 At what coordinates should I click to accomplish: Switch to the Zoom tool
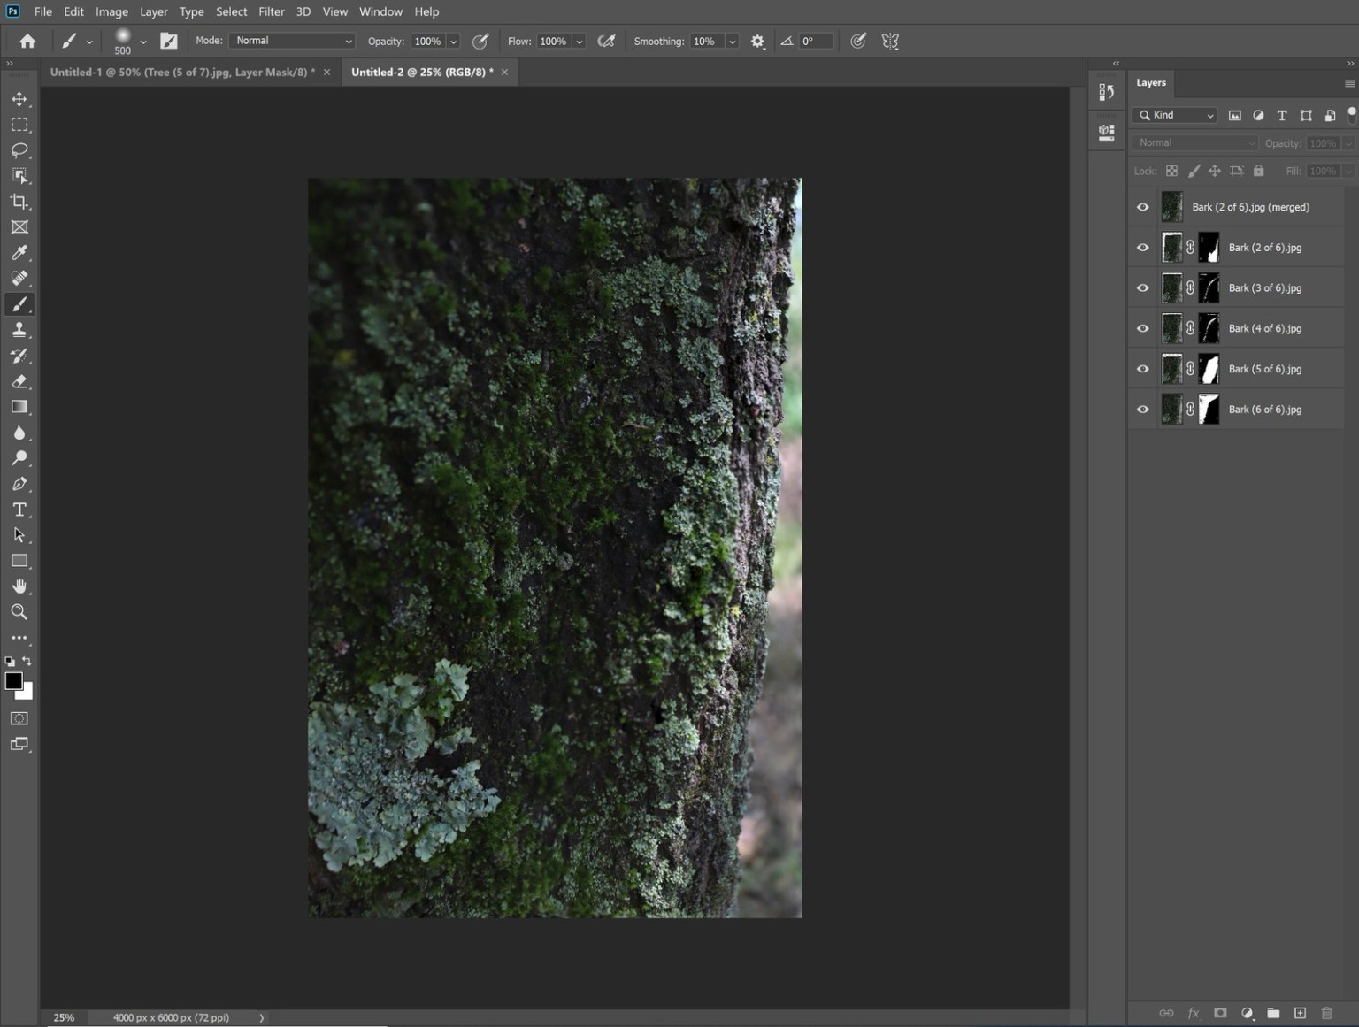pos(19,611)
